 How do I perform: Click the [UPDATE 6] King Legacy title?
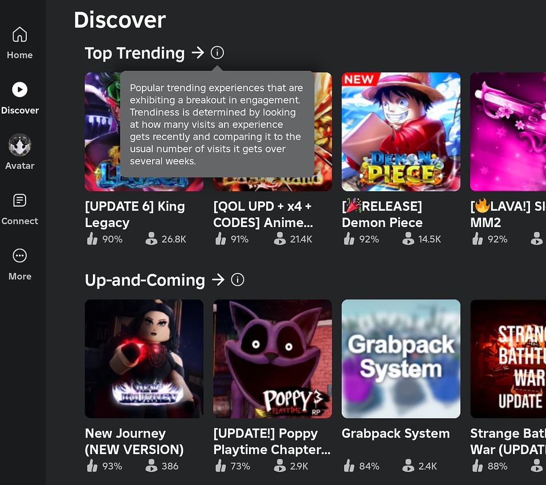click(x=135, y=215)
